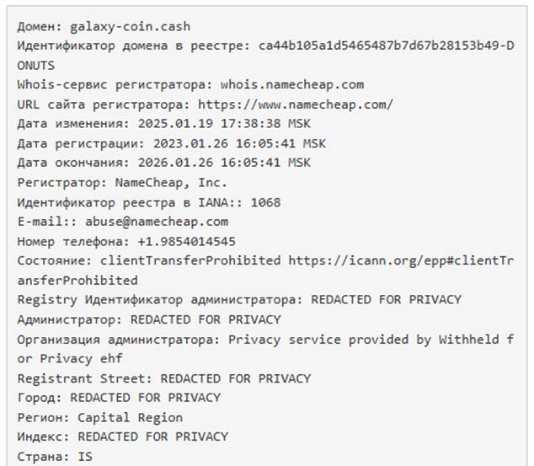This screenshot has width=534, height=466.
Task: Click the 'Город: REDACTED FOR PRIVACY' line
Action: click(x=119, y=398)
